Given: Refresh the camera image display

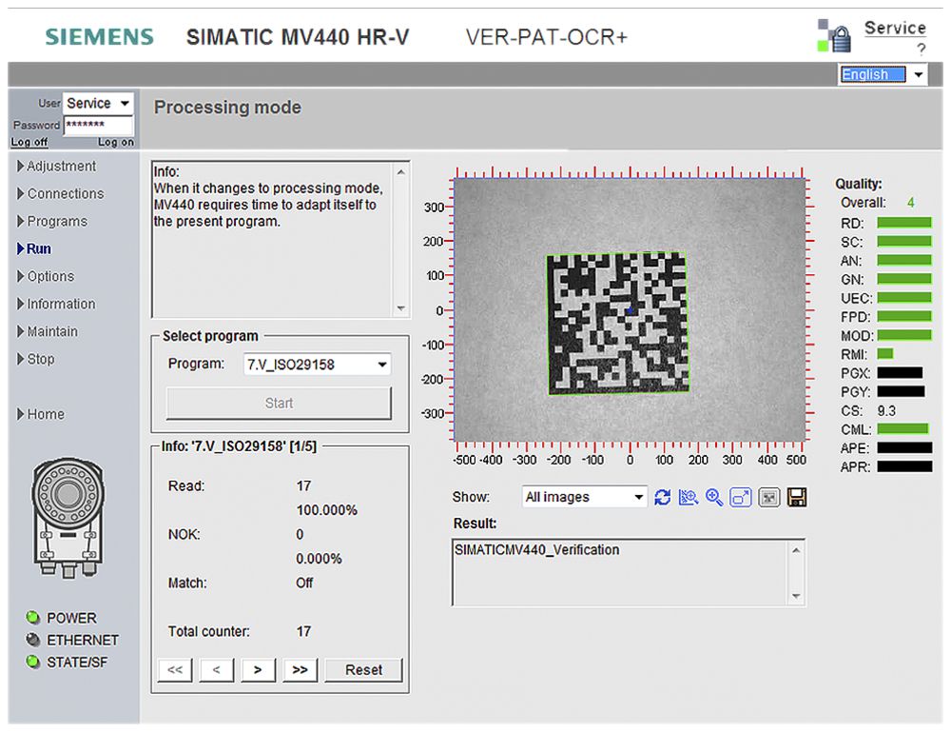Looking at the screenshot, I should 663,496.
